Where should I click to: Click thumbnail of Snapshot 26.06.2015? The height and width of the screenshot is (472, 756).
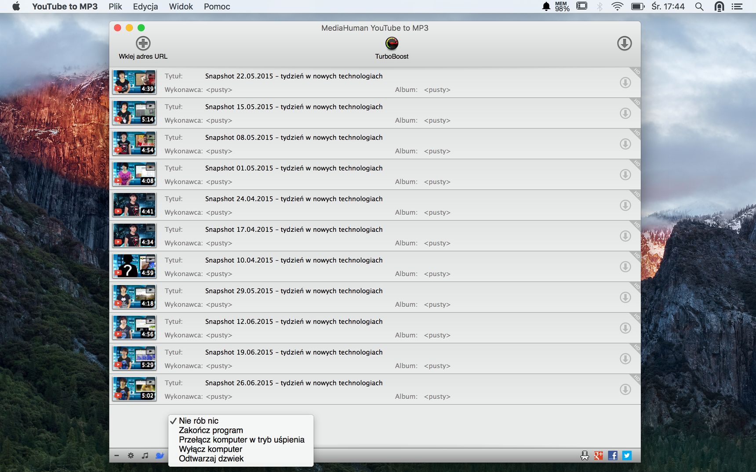pos(134,389)
